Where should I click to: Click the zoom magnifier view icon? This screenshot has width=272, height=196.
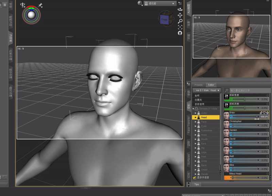click(180, 21)
